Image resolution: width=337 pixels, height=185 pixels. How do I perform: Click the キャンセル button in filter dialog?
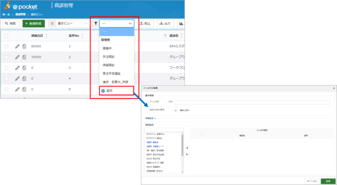click(312, 181)
